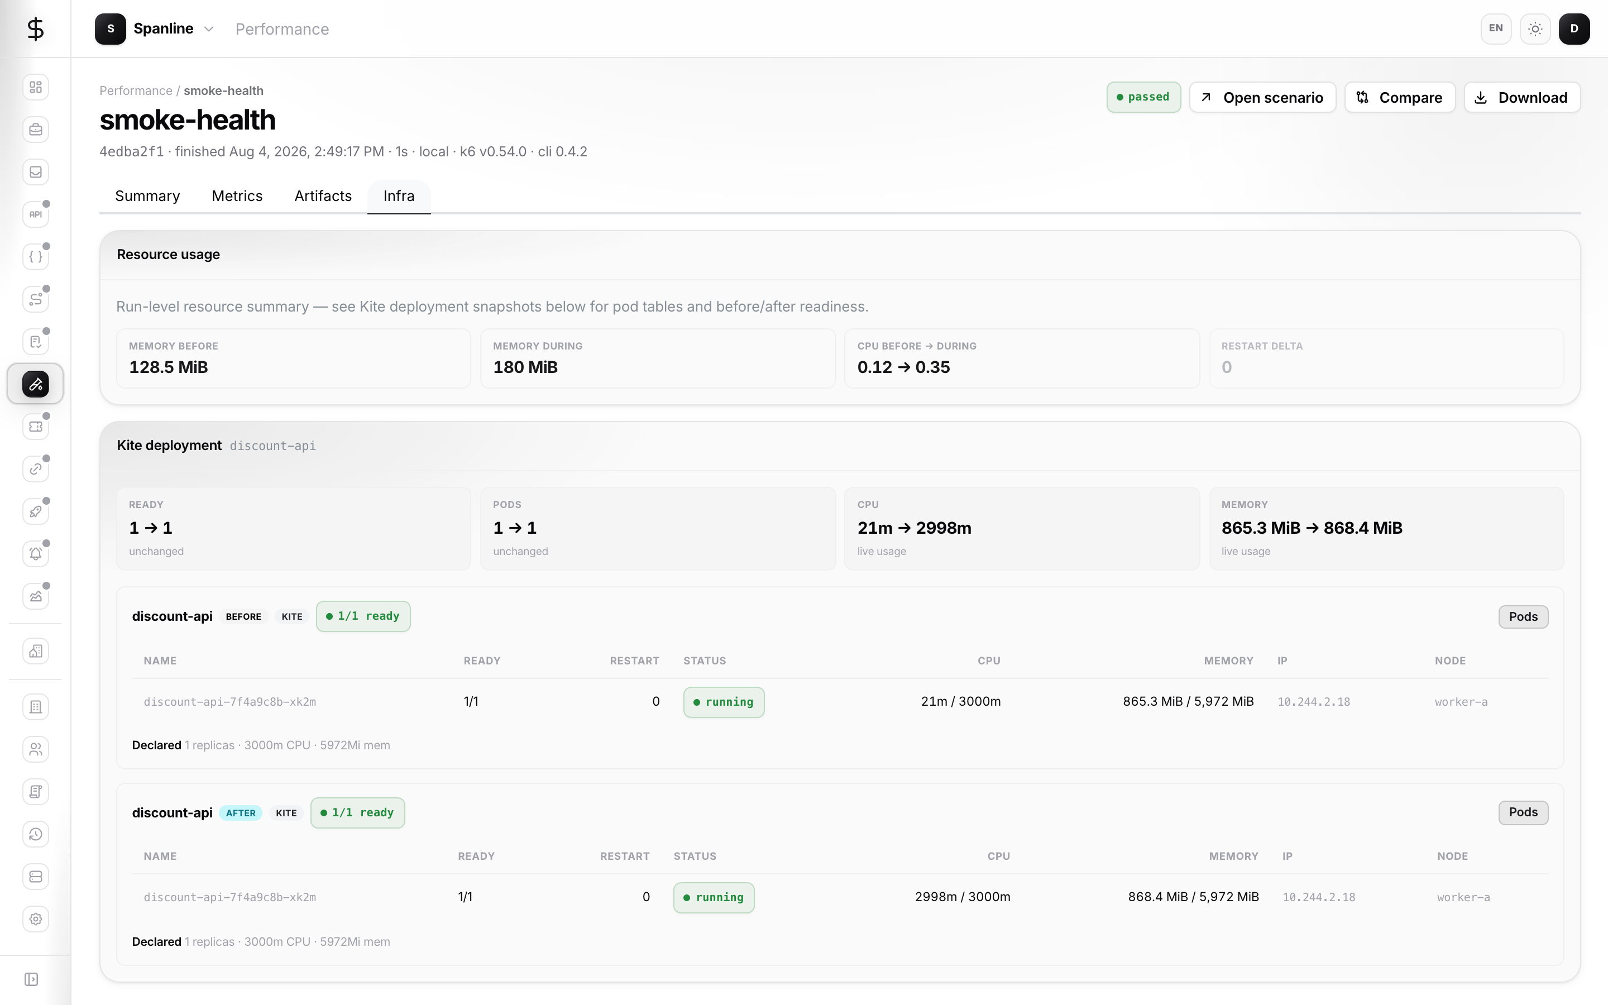Open the ticket icon in sidebar
The image size is (1608, 1005).
point(36,427)
